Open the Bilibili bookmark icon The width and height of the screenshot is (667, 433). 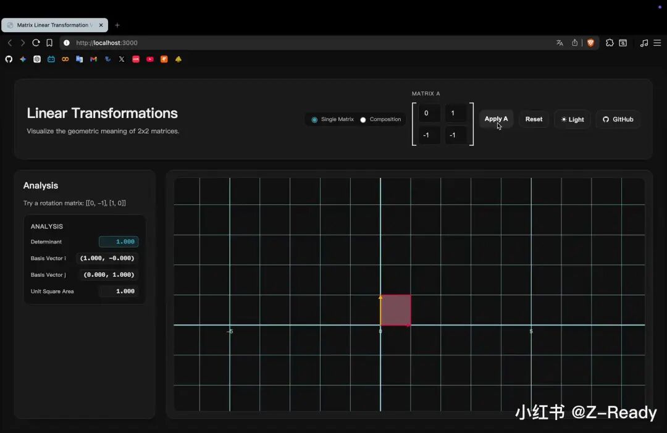click(x=51, y=59)
